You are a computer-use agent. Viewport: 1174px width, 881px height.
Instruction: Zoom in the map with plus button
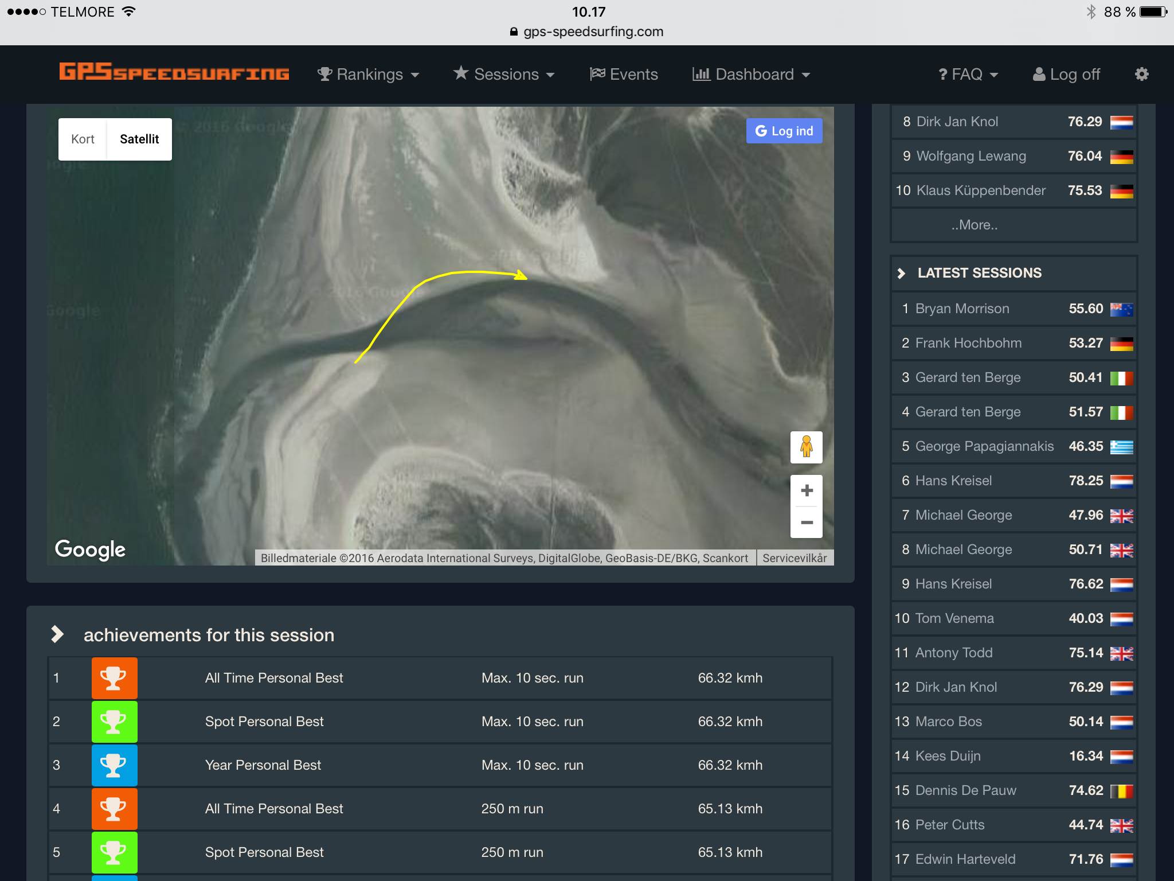tap(806, 490)
